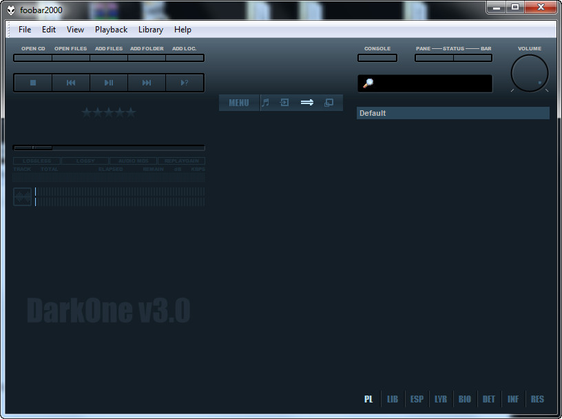Switch to the INF panel tab

(x=513, y=399)
